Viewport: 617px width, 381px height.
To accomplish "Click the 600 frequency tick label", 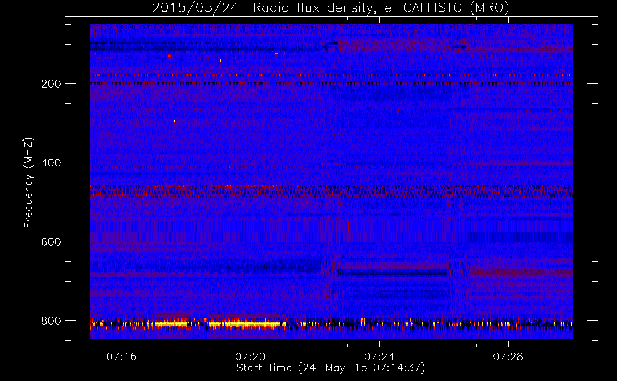I will pyautogui.click(x=51, y=242).
